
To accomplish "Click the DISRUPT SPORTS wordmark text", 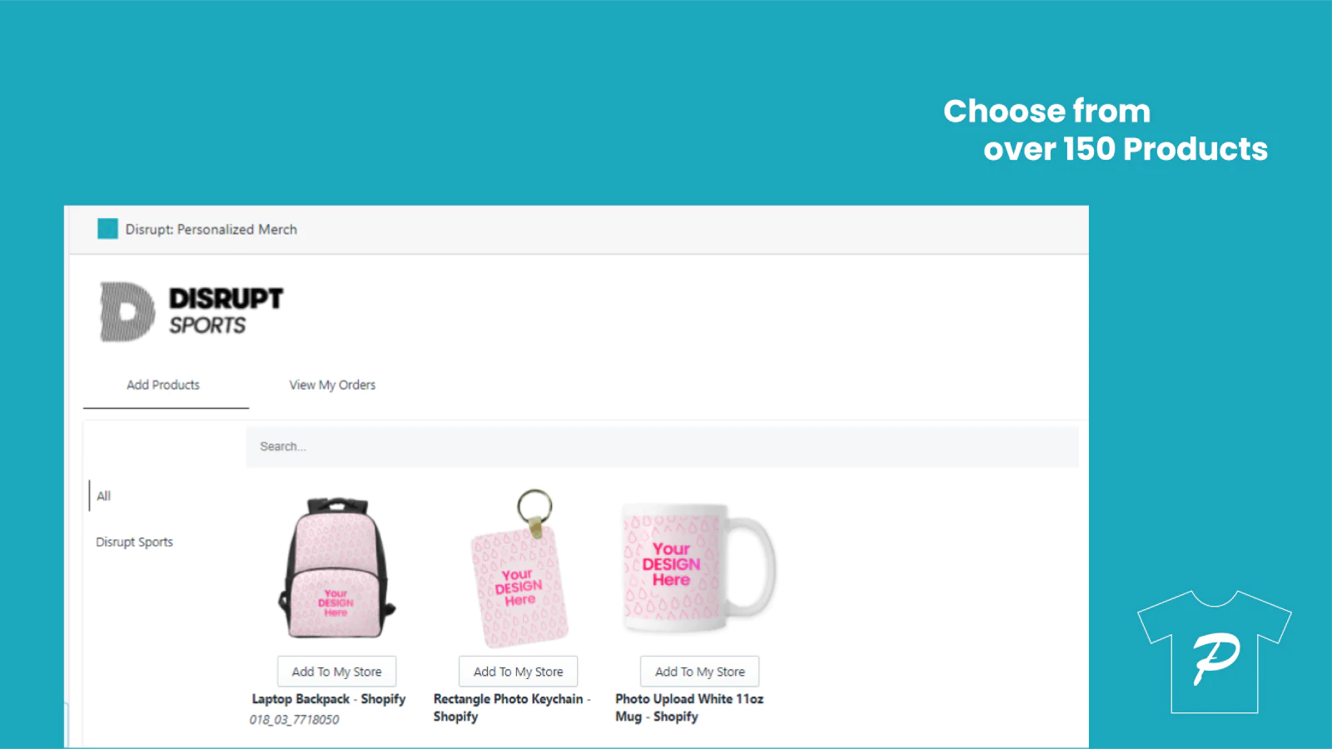I will (x=226, y=311).
